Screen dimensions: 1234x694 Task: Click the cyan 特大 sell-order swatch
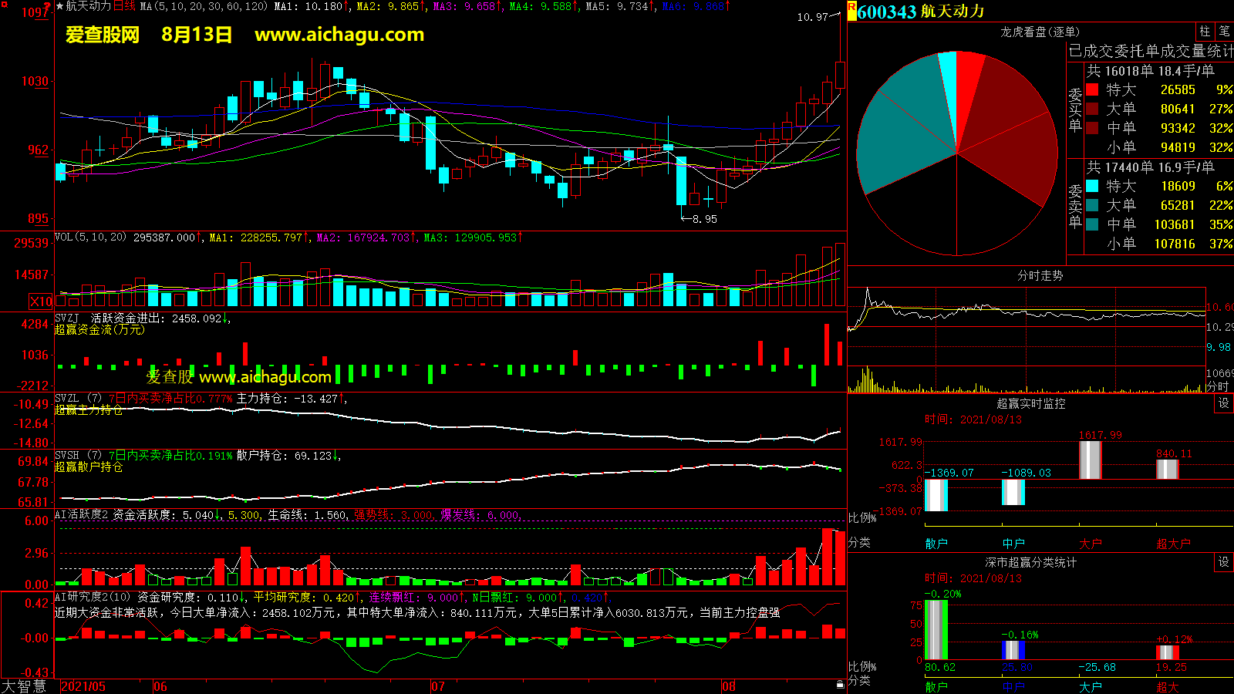pyautogui.click(x=1092, y=186)
